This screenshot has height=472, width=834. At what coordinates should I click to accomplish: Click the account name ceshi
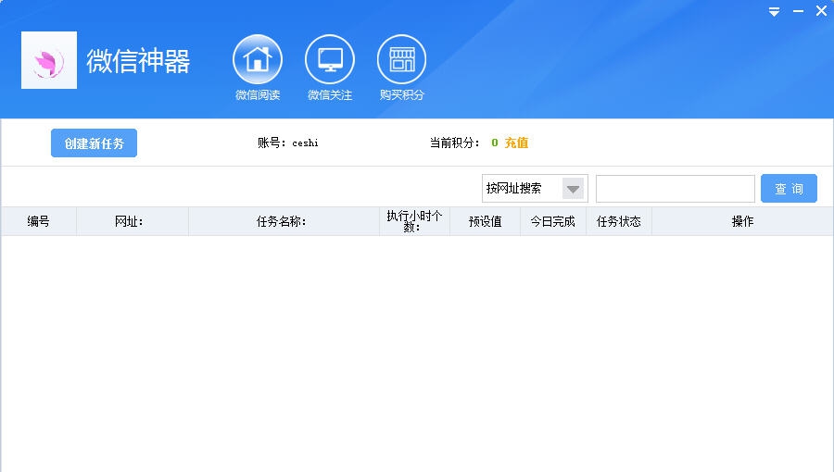click(x=305, y=143)
